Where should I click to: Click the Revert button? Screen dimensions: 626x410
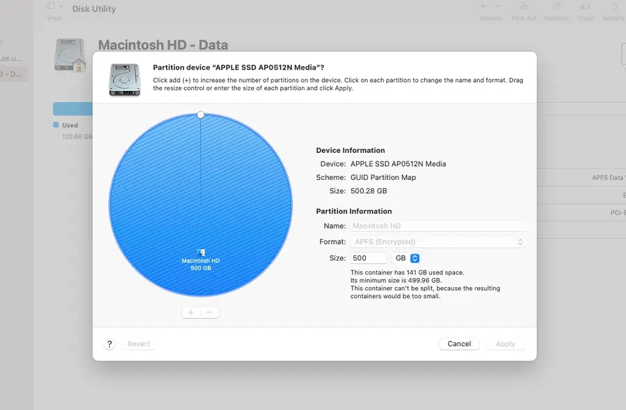pyautogui.click(x=139, y=344)
